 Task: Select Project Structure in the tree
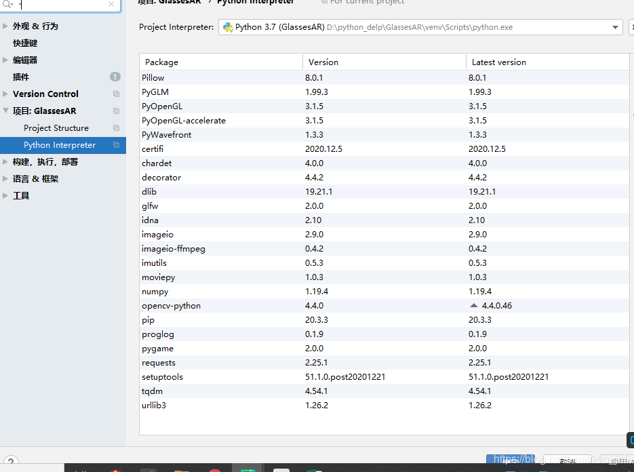(56, 127)
